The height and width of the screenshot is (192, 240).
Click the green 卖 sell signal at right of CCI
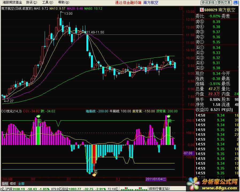(170, 121)
